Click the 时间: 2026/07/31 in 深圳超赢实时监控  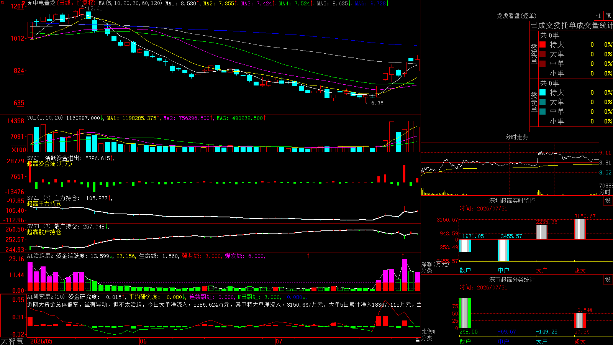click(x=483, y=209)
